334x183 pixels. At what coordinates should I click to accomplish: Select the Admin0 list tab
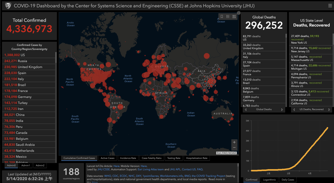pos(11,165)
